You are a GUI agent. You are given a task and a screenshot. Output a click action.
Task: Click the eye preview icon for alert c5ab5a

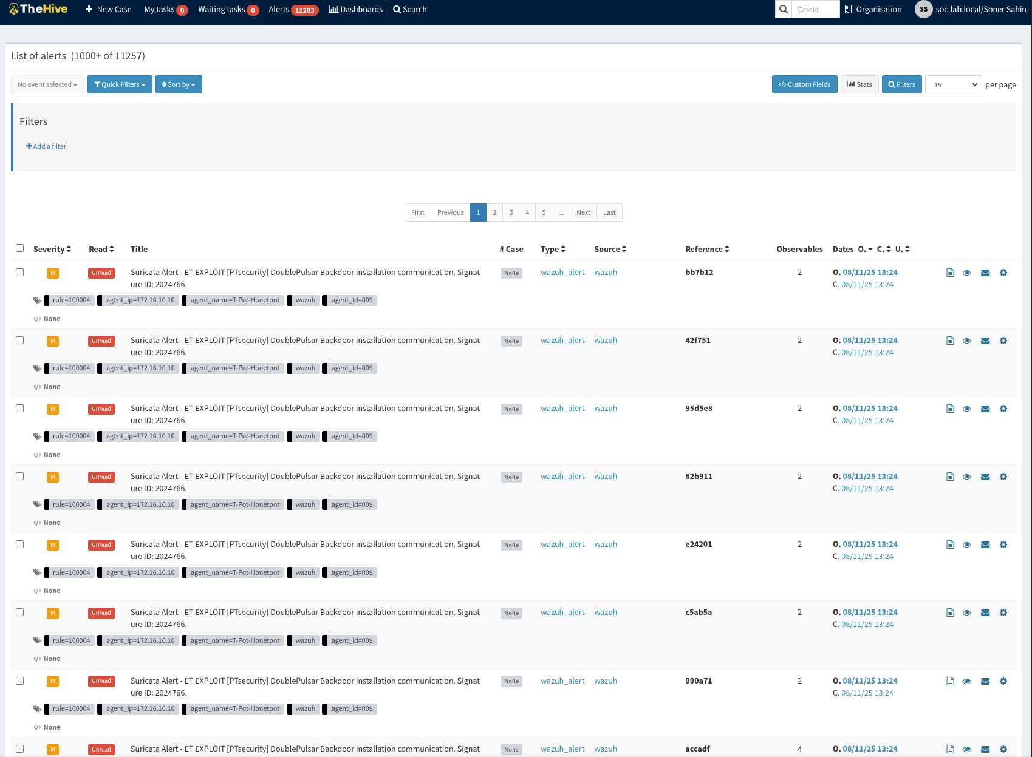coord(966,613)
